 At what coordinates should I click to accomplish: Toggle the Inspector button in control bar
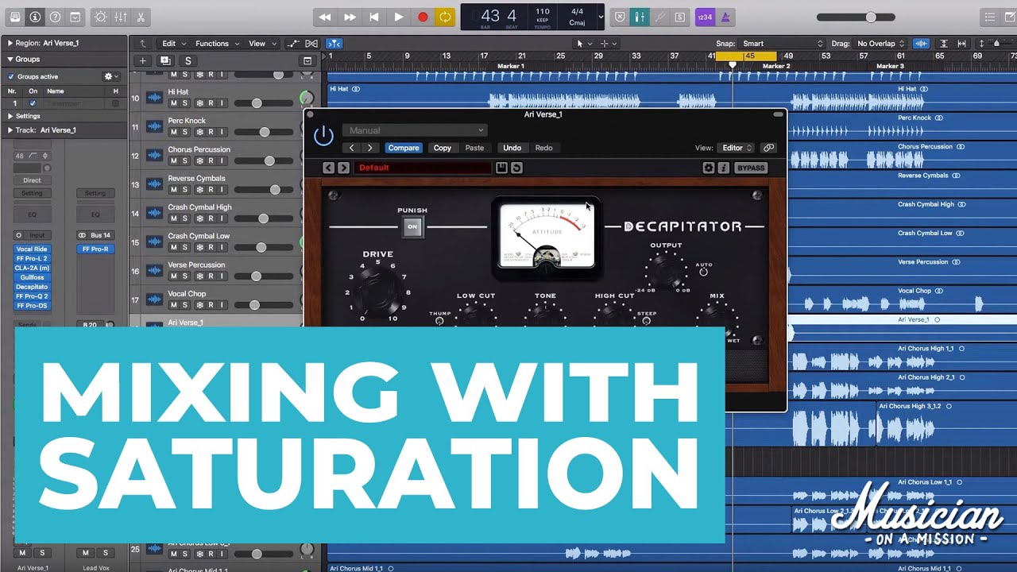[x=35, y=17]
